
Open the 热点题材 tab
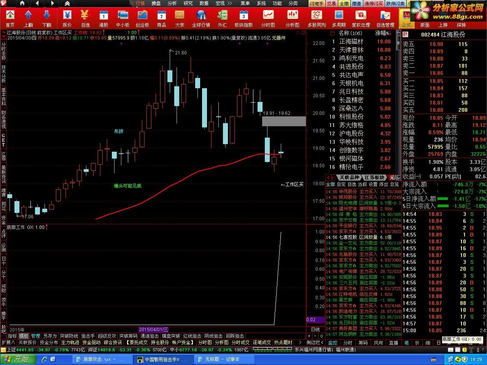coord(283,343)
